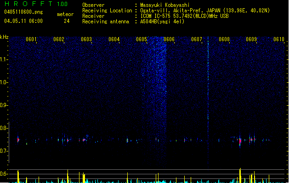Click the 0.6 kHz axis label
This screenshot has height=183, width=289.
4,174
